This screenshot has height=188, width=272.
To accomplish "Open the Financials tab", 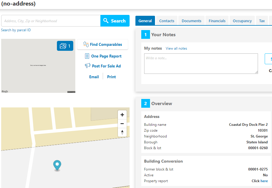I will click(x=217, y=20).
